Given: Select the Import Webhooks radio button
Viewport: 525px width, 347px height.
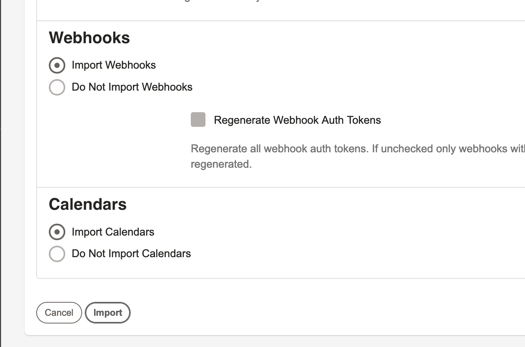Looking at the screenshot, I should [57, 65].
